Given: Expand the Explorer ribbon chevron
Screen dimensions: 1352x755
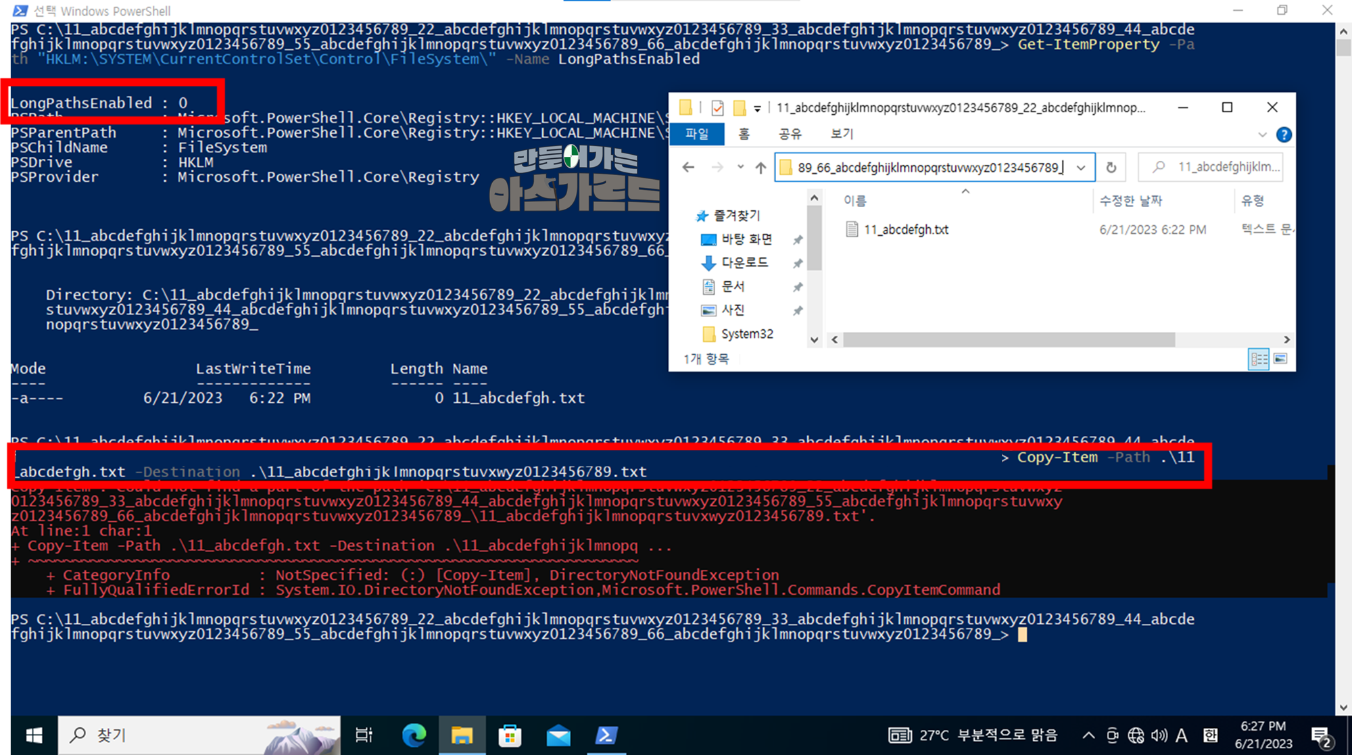Looking at the screenshot, I should point(1261,135).
